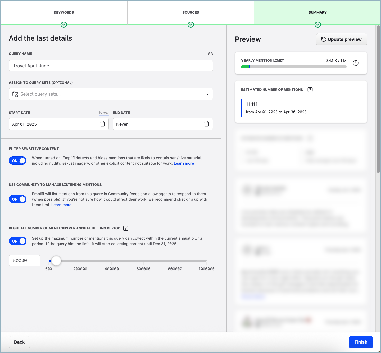The height and width of the screenshot is (353, 381).
Task: Click the Yearly Mention Limit info icon
Action: [x=356, y=63]
